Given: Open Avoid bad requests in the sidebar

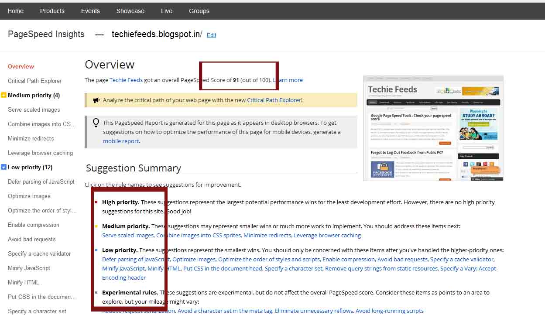Looking at the screenshot, I should tap(32, 239).
